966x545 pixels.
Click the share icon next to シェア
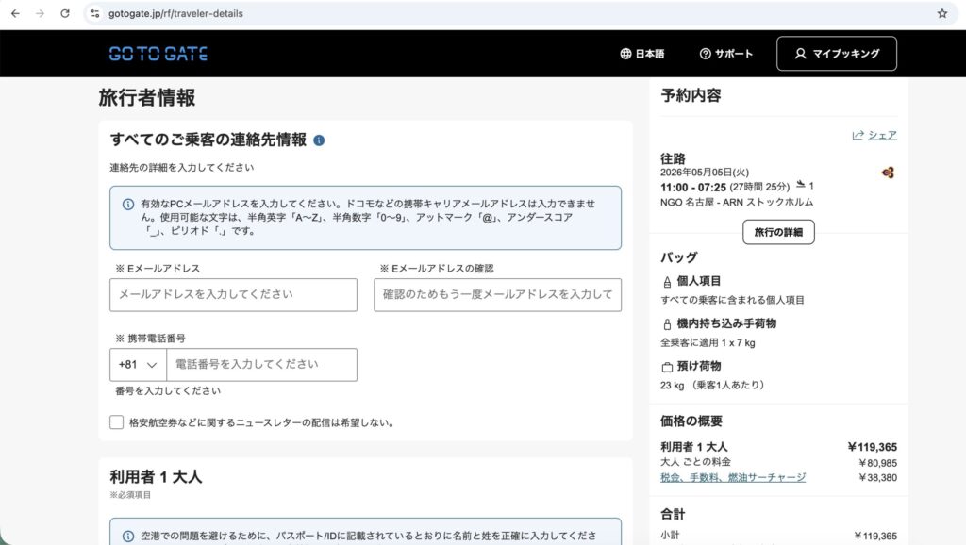pyautogui.click(x=857, y=135)
